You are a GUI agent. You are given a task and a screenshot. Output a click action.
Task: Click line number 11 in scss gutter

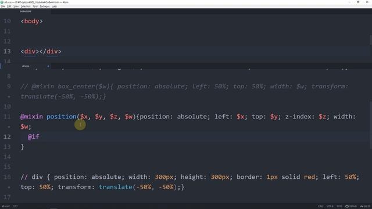click(7, 117)
